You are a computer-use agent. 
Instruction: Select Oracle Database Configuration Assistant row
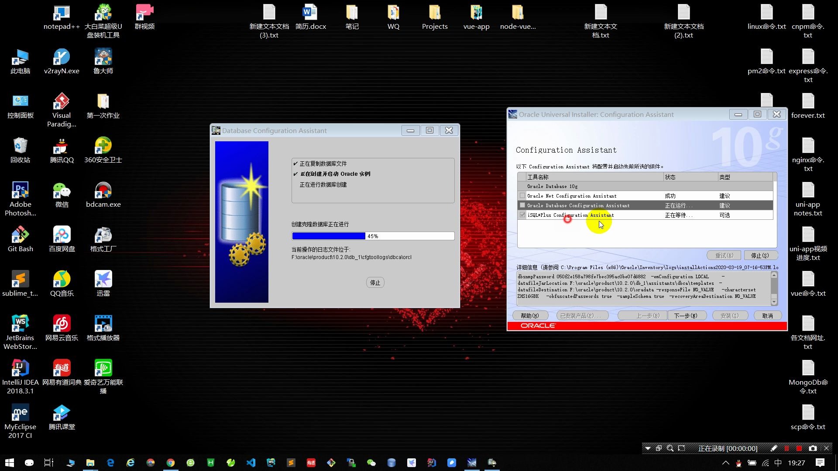[x=645, y=205]
